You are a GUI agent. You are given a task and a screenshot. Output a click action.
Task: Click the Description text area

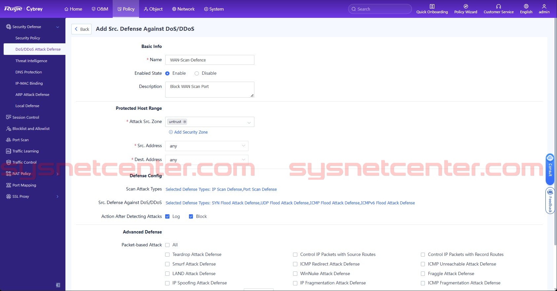point(210,90)
